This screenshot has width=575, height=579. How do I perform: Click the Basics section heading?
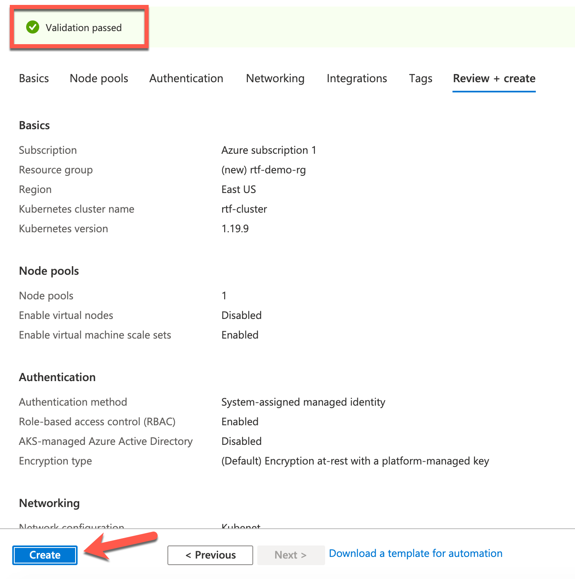pos(34,126)
